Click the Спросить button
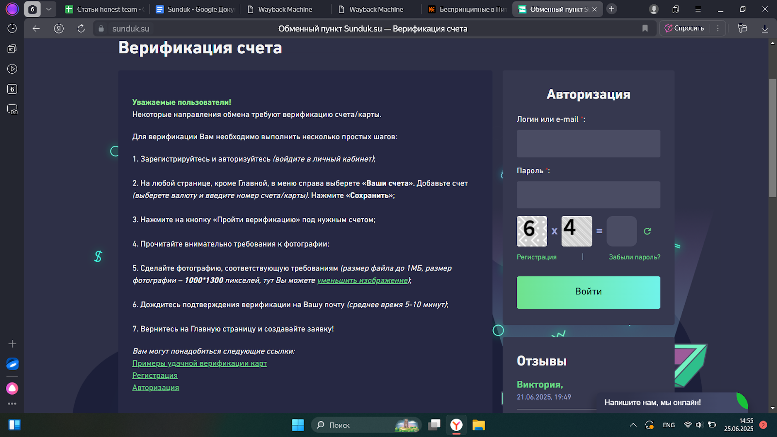 (x=684, y=29)
